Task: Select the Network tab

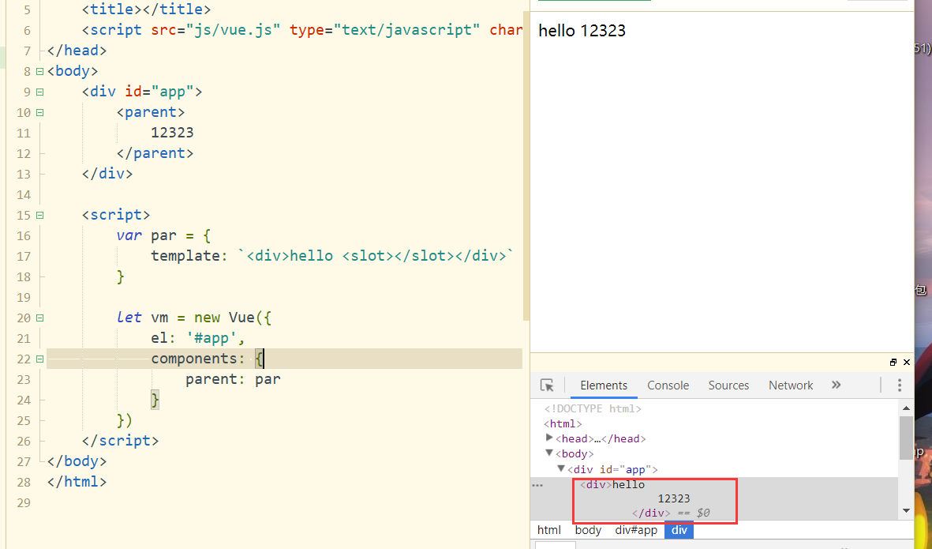Action: pyautogui.click(x=791, y=385)
